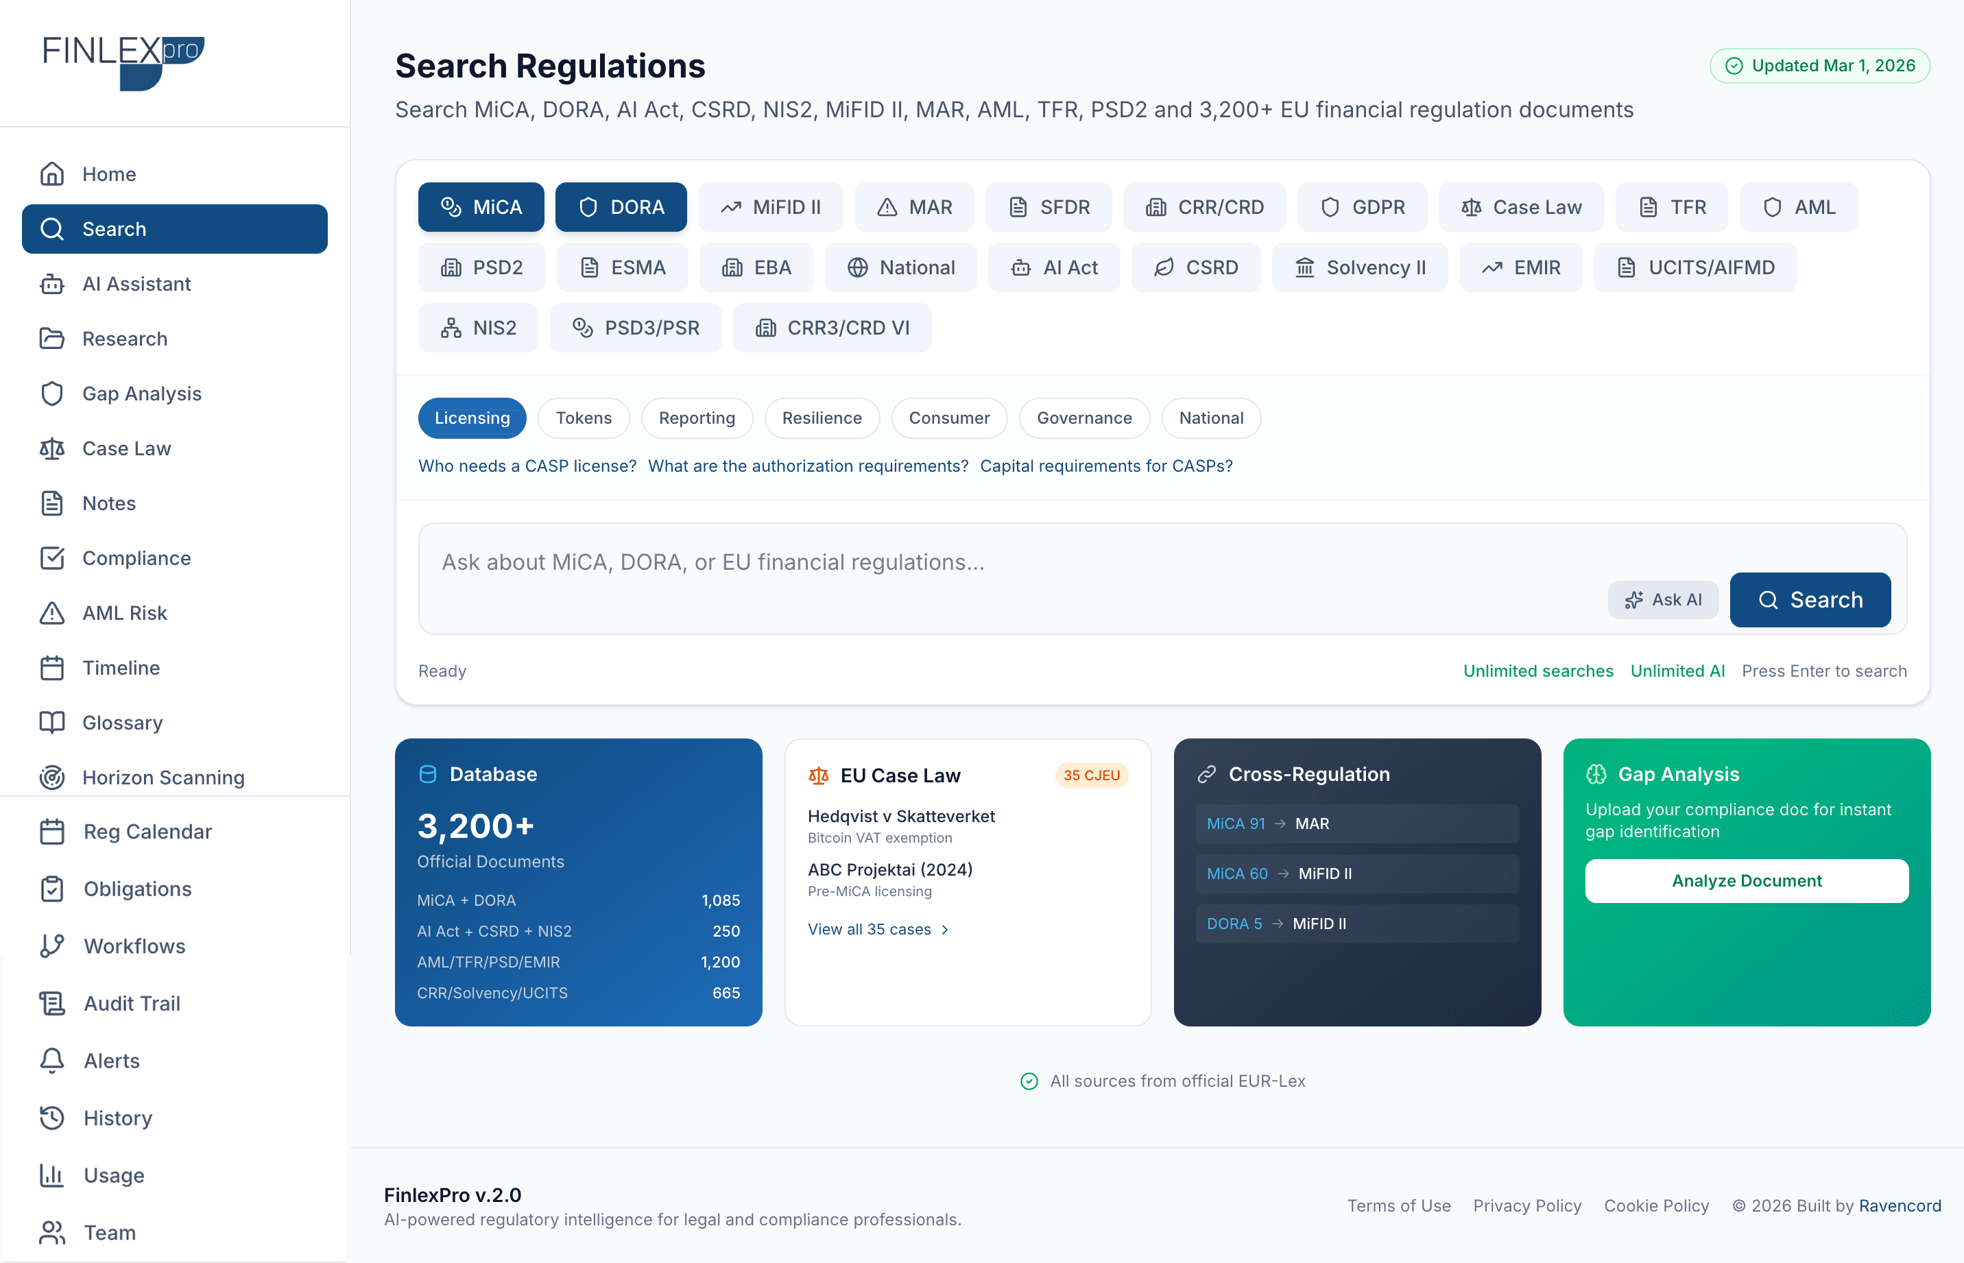Open the Research folder icon

point(51,339)
